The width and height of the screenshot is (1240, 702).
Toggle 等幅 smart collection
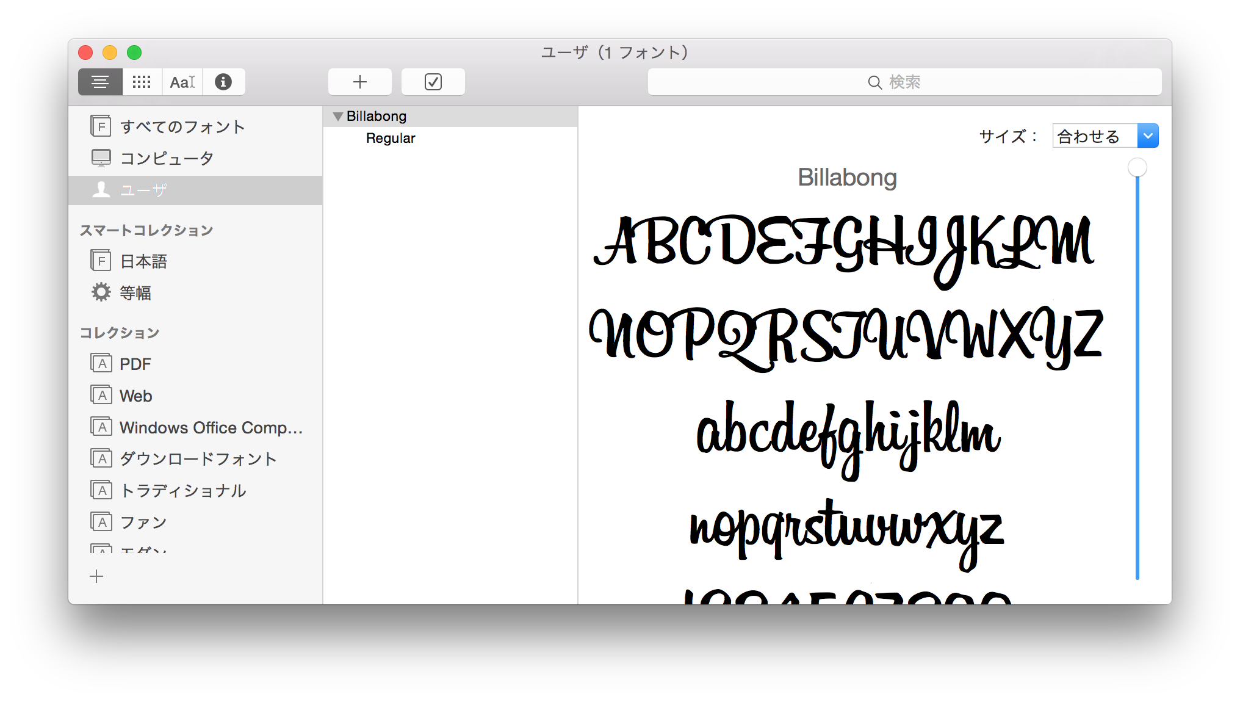click(135, 293)
